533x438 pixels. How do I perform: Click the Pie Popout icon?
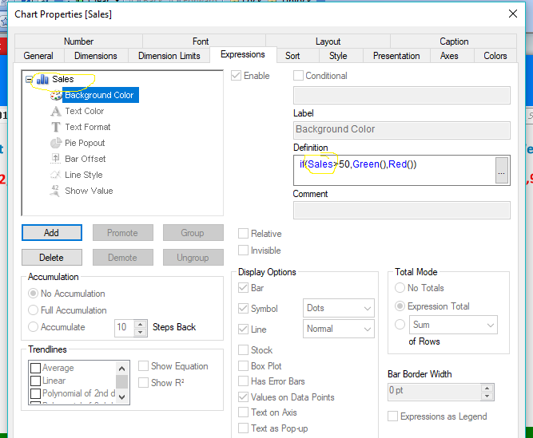(x=56, y=144)
